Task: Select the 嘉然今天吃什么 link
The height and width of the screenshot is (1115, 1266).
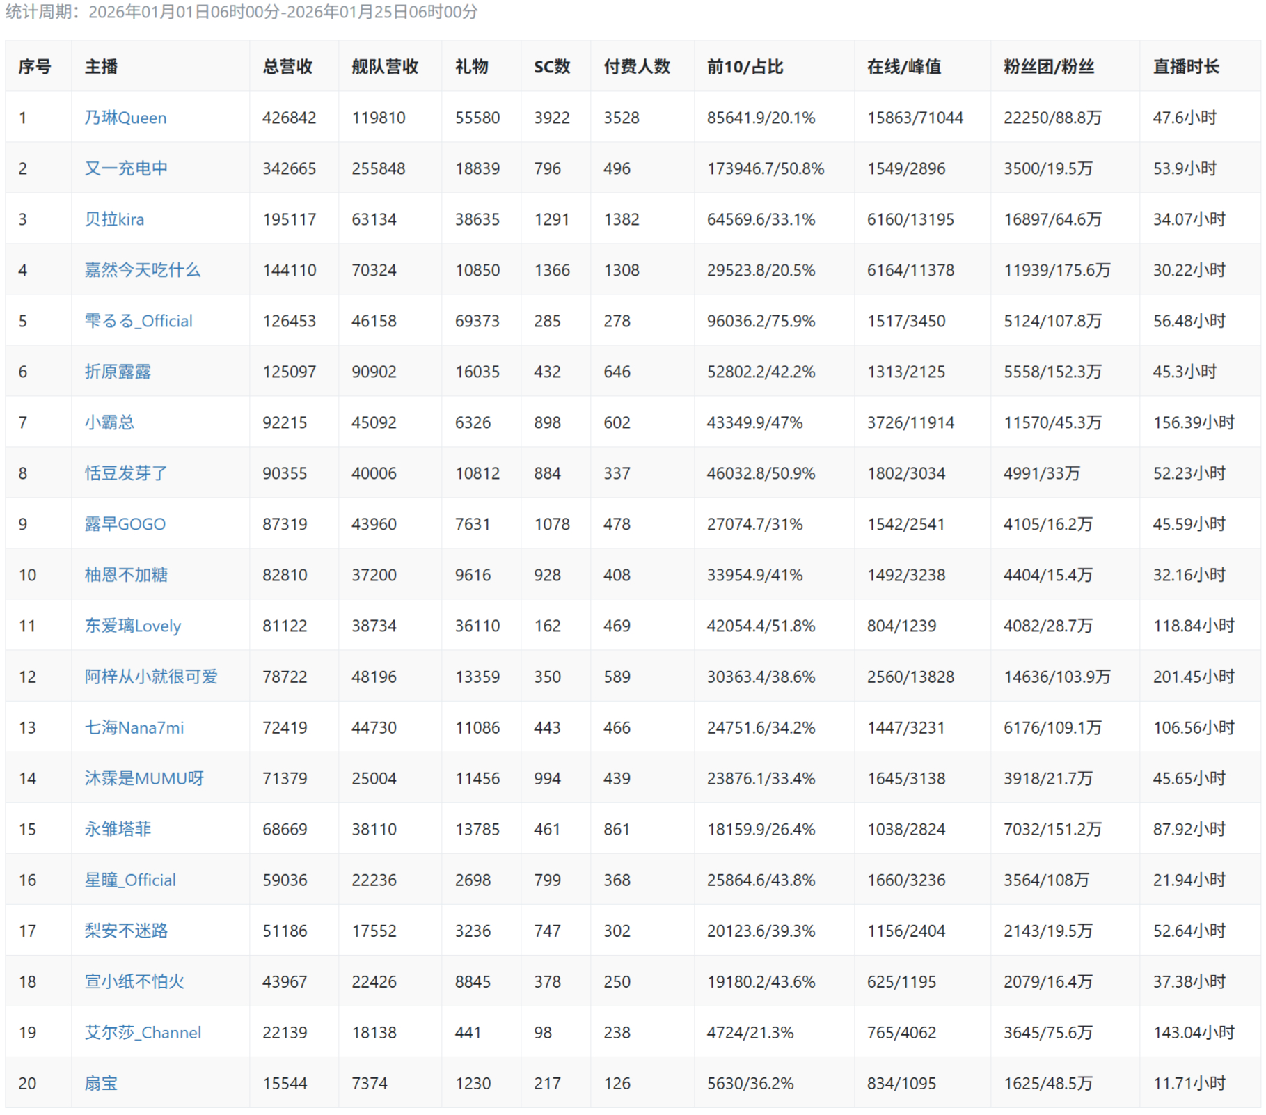Action: click(142, 270)
